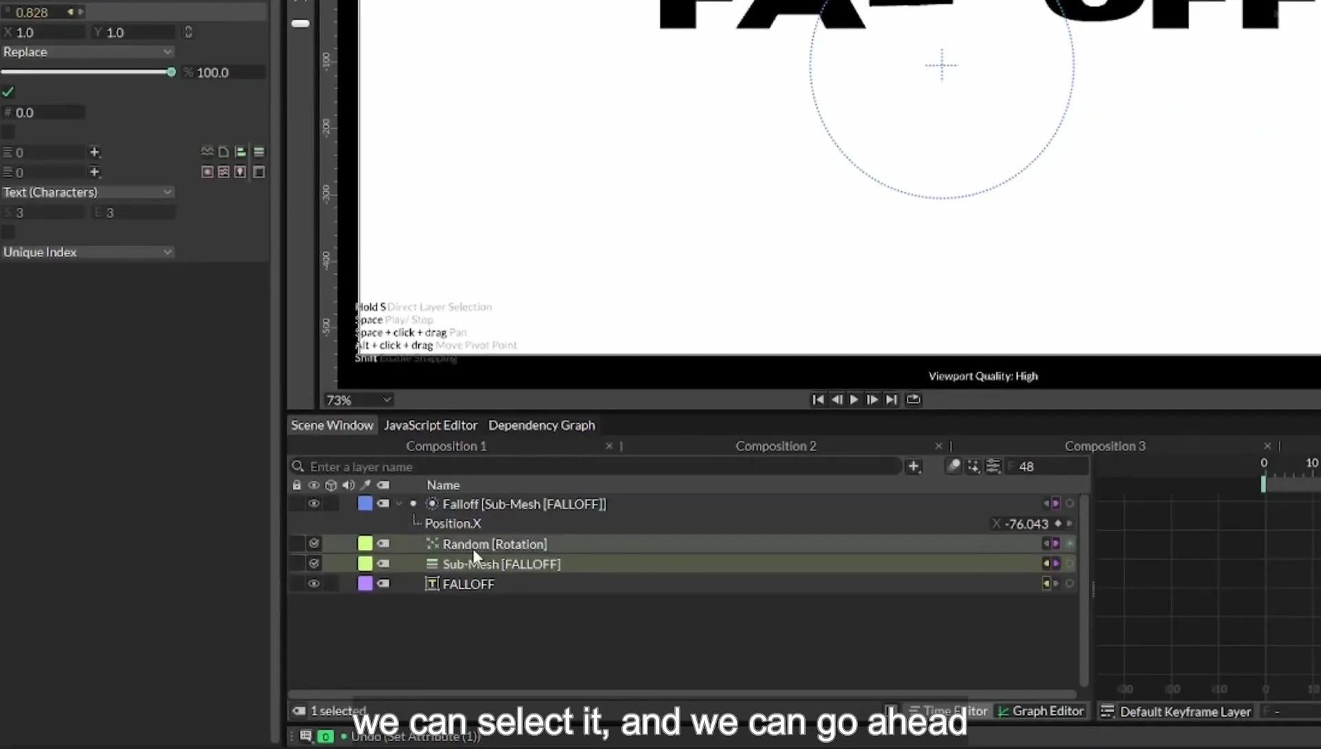Tick the empty checkbox below the 0.0 field
The height and width of the screenshot is (749, 1321).
click(x=8, y=132)
